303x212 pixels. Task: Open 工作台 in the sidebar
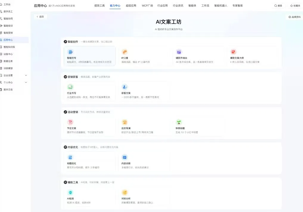(7, 4)
